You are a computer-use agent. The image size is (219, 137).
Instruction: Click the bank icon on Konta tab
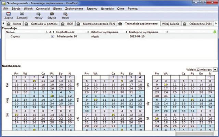(9, 24)
